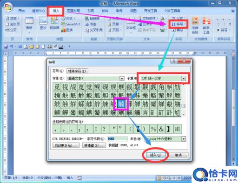The width and height of the screenshot is (238, 183).
Task: Insert a text box (文本框)
Action: (131, 25)
